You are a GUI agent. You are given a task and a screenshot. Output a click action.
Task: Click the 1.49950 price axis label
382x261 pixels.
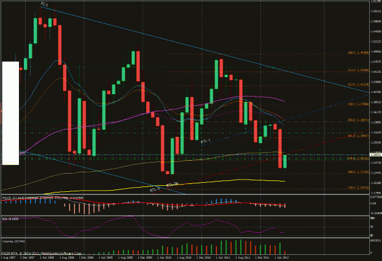pos(376,52)
